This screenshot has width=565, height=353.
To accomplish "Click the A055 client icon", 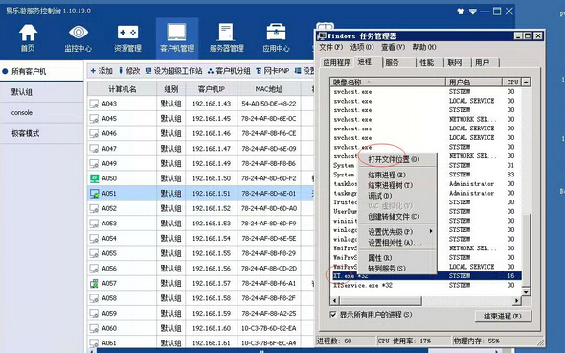I will (94, 254).
